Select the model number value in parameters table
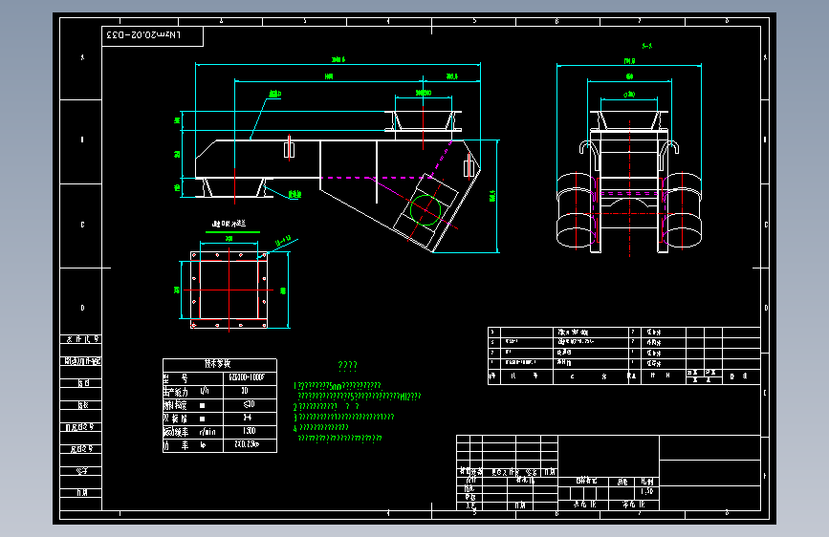The image size is (829, 537). click(247, 377)
